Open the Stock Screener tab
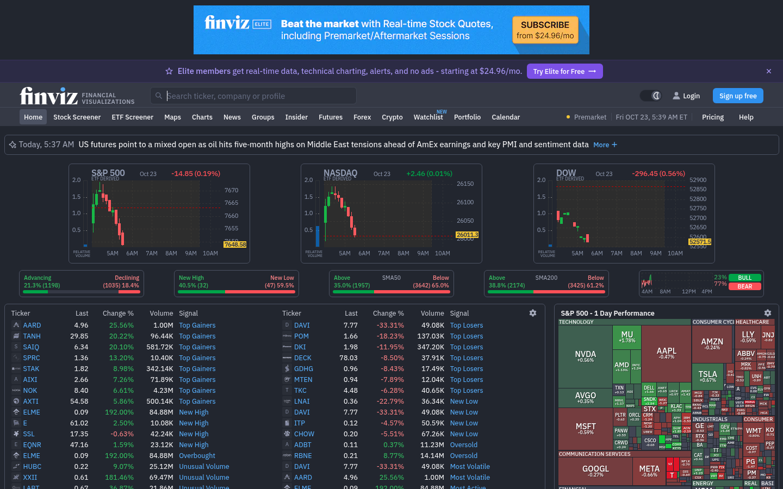Viewport: 783px width, 489px height. 77,117
